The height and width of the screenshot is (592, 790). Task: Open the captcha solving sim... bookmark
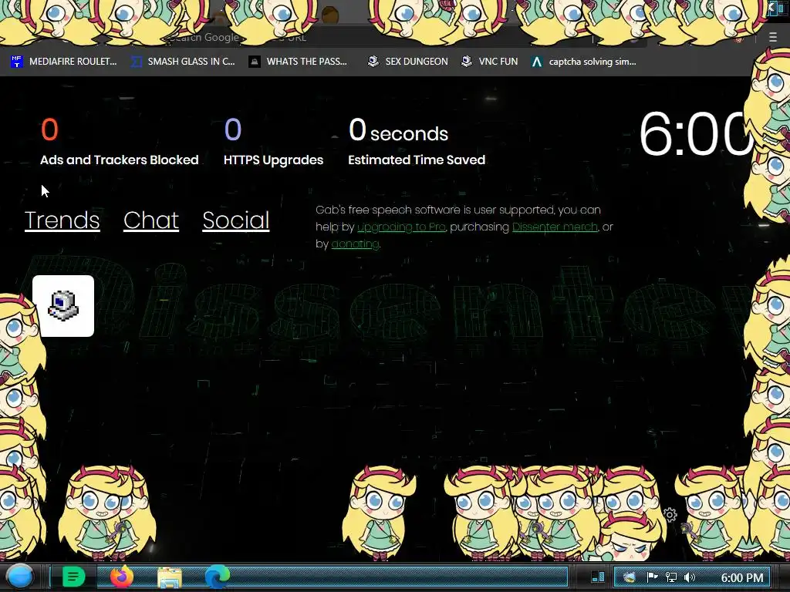coord(583,62)
